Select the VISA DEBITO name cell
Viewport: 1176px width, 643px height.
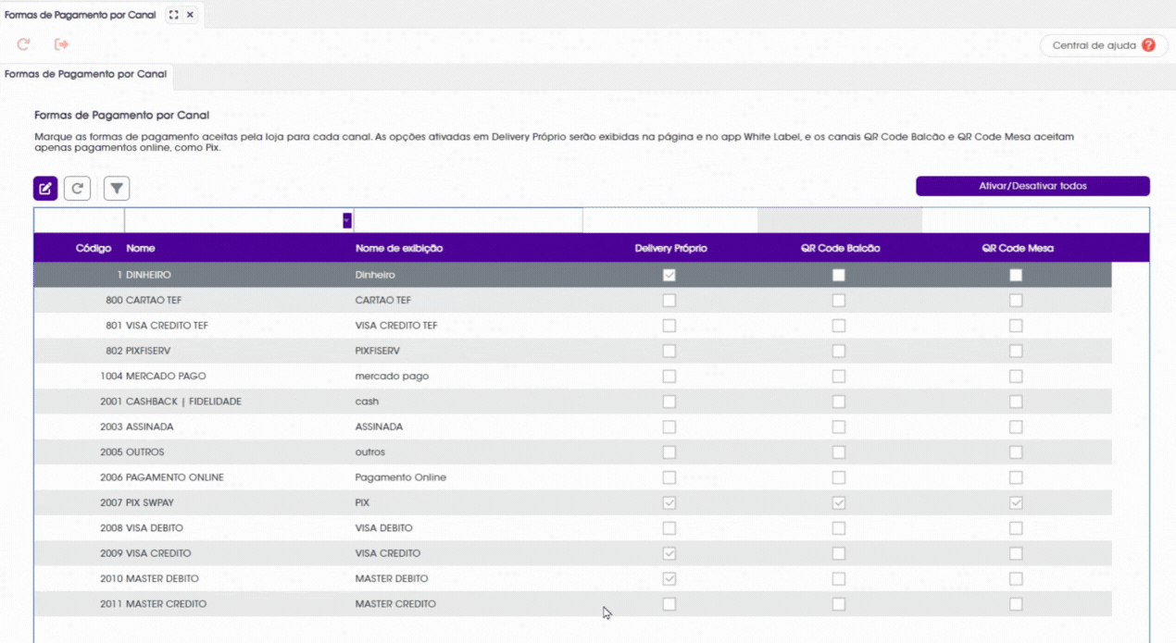[x=155, y=527]
